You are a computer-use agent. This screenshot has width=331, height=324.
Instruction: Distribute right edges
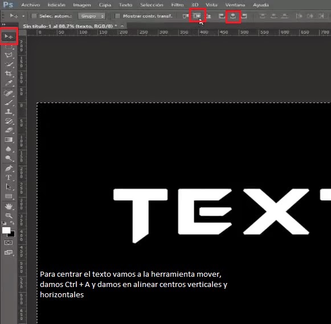click(x=321, y=16)
